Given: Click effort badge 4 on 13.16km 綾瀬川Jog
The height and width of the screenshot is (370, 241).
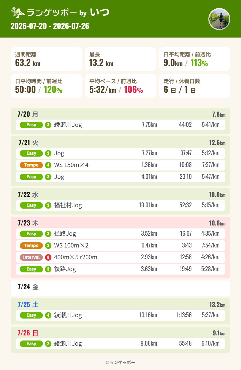Looking at the screenshot, I should (x=48, y=315).
